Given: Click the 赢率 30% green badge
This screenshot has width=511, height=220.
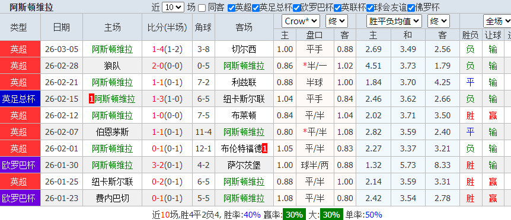Looking at the screenshot, I should pyautogui.click(x=294, y=215).
